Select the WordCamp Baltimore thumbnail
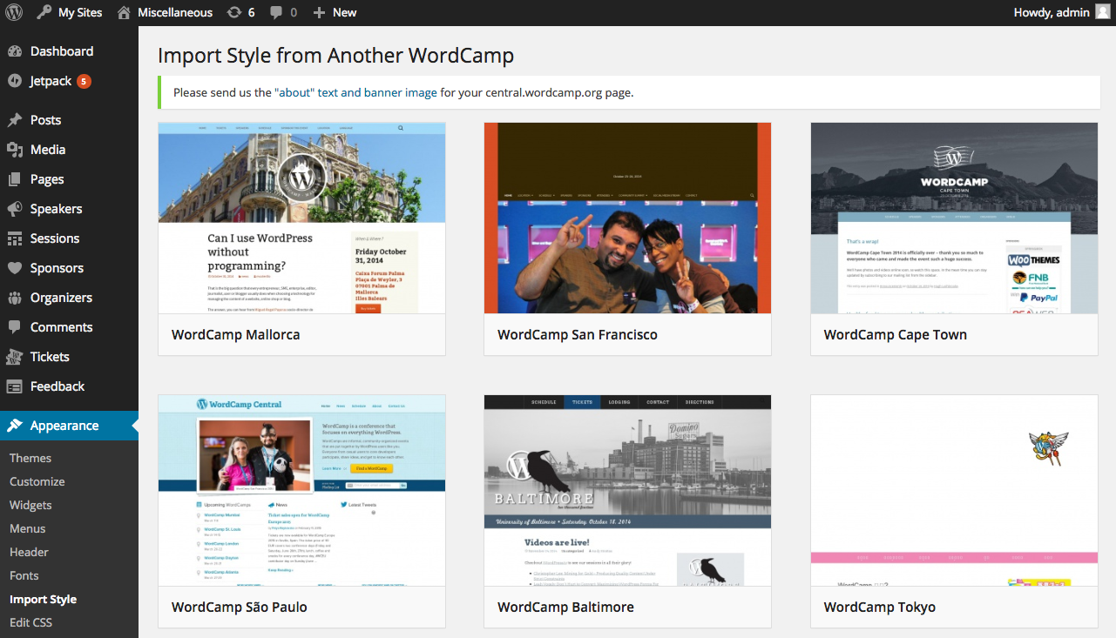The height and width of the screenshot is (638, 1116). click(627, 491)
